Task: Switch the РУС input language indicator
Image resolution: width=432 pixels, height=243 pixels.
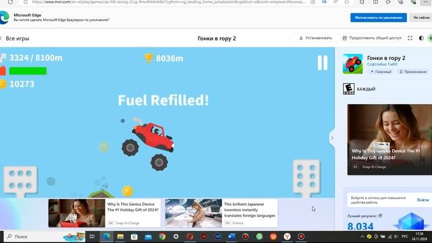Action: (405, 236)
